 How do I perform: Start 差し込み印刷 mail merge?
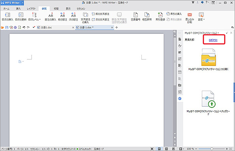click(190, 18)
